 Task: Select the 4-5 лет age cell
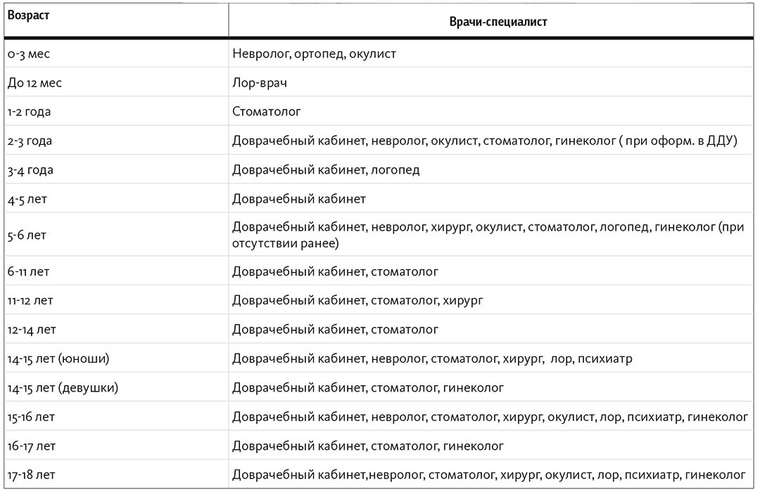point(116,198)
